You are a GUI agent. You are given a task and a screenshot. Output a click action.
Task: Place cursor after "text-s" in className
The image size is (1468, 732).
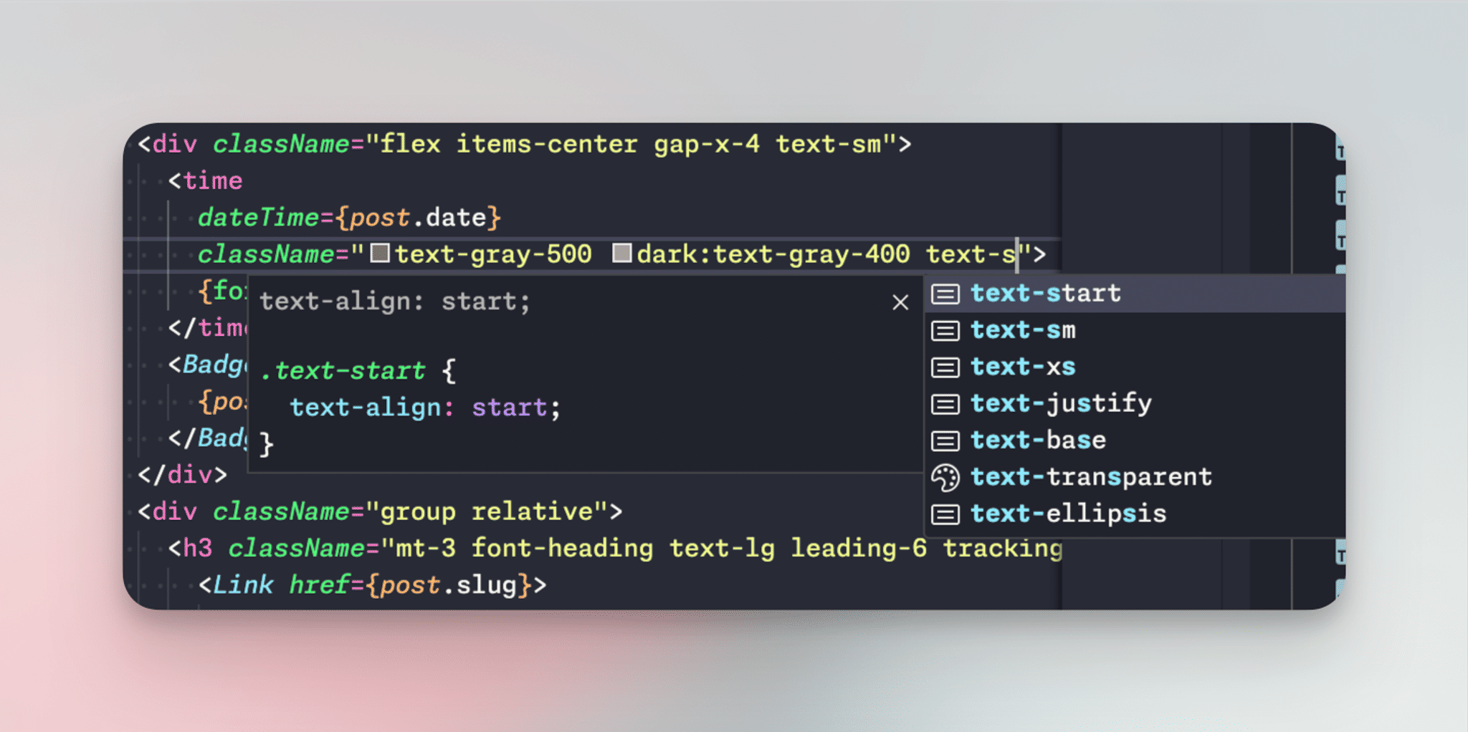pos(1017,254)
